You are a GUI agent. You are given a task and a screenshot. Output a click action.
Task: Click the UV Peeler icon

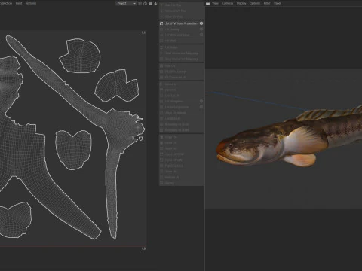click(x=161, y=47)
